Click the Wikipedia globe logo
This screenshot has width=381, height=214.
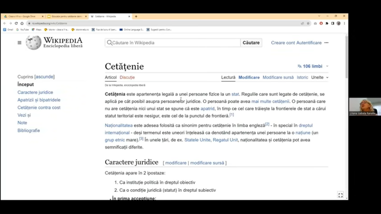coord(33,43)
